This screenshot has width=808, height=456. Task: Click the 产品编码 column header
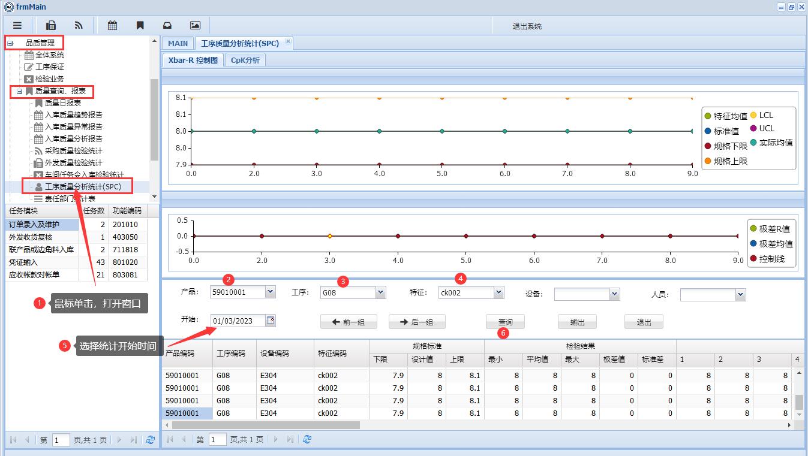[187, 354]
